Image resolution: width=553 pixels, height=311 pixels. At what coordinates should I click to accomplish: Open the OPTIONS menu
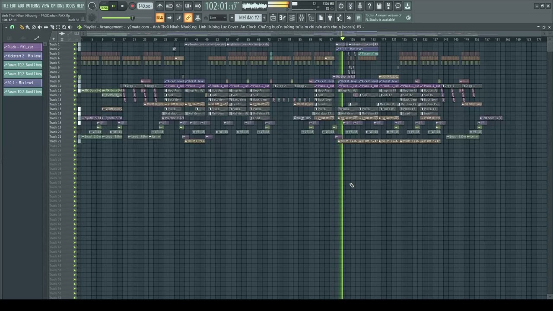tap(57, 6)
